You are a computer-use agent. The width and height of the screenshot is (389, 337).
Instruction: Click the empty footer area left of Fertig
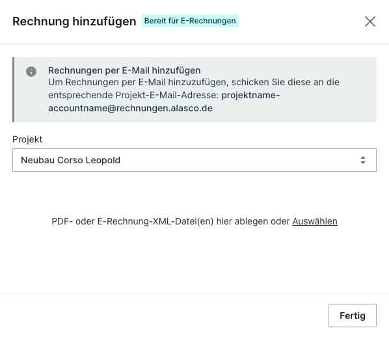(x=164, y=316)
